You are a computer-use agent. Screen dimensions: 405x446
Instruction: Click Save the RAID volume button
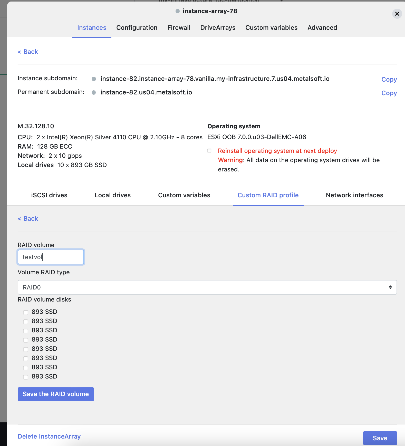tap(56, 394)
